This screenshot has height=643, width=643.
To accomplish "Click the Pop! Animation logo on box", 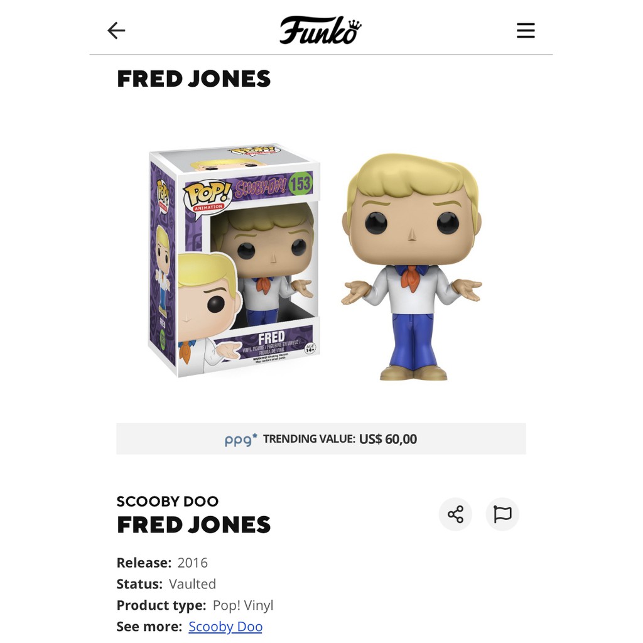I will 207,196.
